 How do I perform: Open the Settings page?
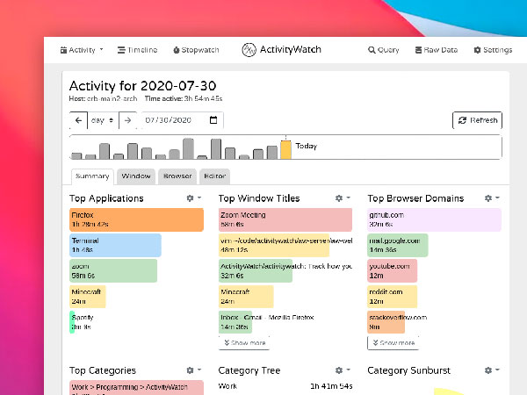coord(493,50)
